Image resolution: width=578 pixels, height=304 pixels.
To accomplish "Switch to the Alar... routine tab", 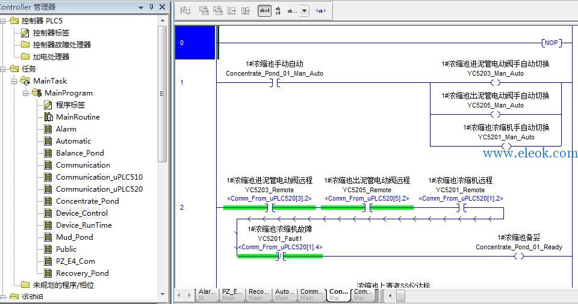I will 207,295.
